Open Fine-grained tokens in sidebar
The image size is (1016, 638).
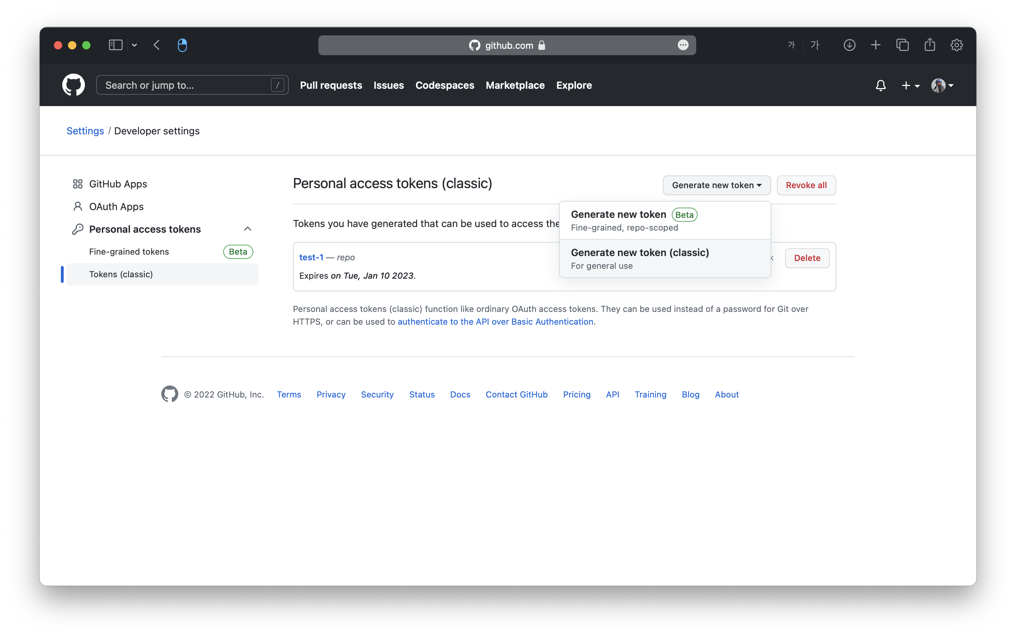[x=129, y=252]
